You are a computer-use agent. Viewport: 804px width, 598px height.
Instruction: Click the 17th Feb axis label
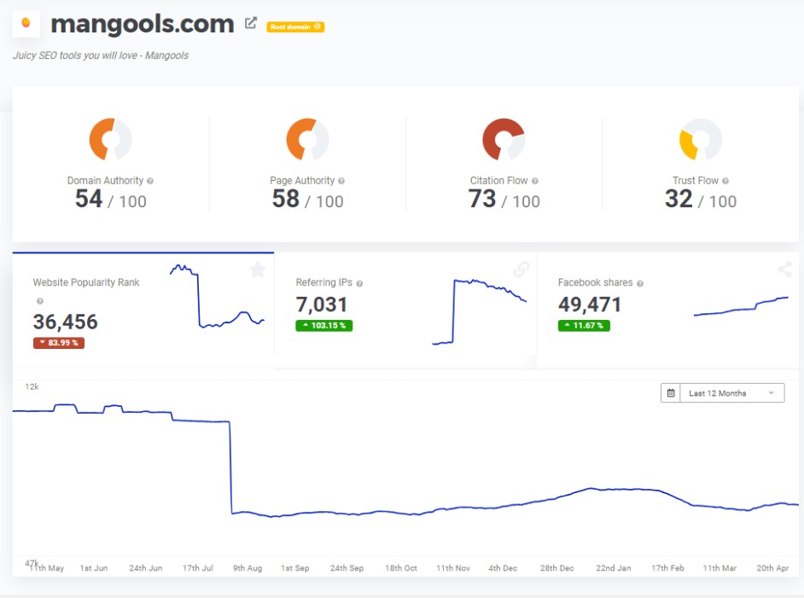point(667,568)
